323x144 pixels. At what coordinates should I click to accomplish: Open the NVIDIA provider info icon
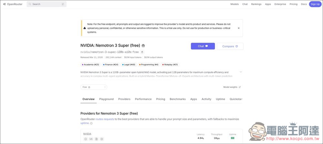pyautogui.click(x=86, y=139)
